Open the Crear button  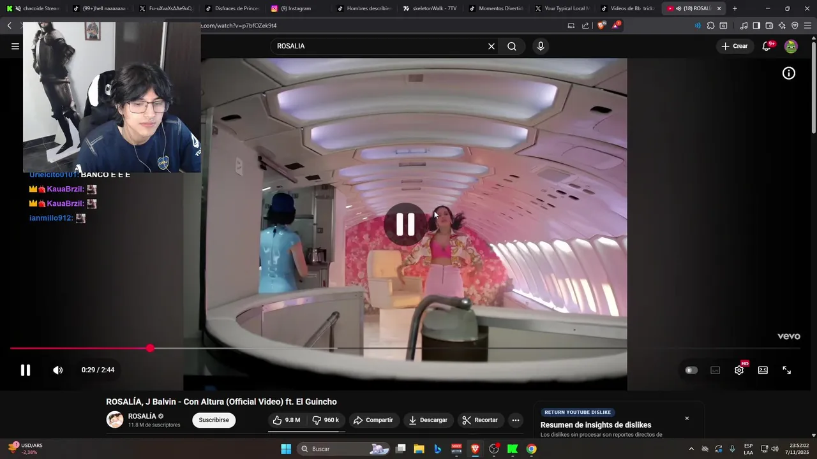coord(735,46)
